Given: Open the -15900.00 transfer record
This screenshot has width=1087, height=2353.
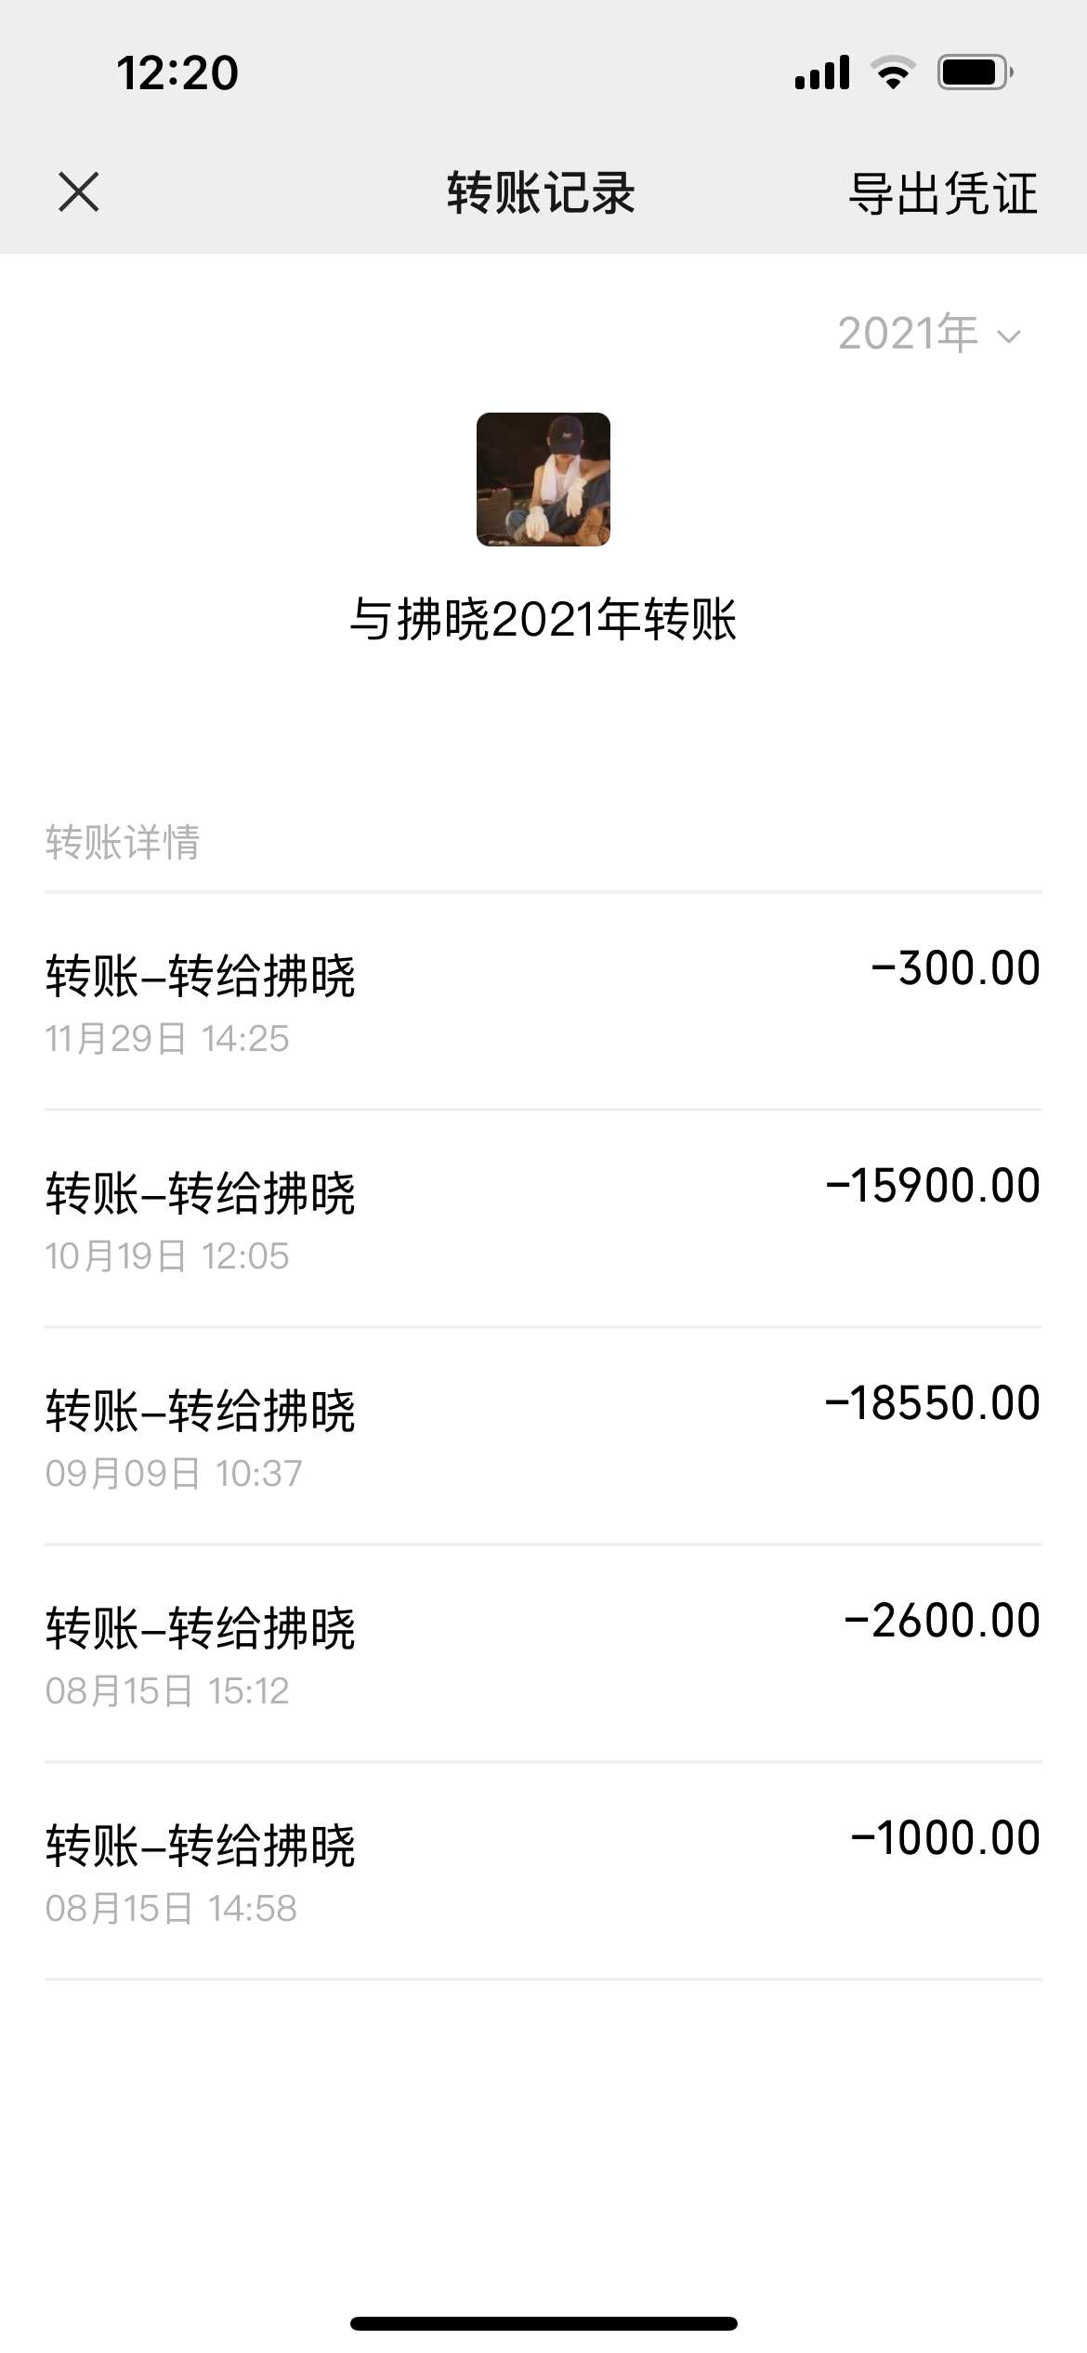Looking at the screenshot, I should (543, 1218).
